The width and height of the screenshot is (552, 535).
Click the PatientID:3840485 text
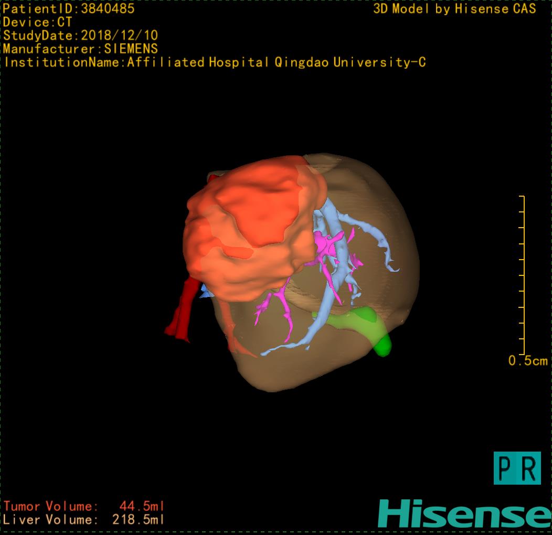(69, 8)
